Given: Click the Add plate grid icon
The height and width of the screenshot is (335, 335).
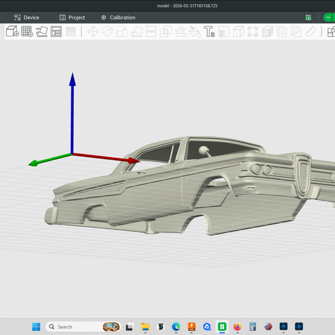Looking at the screenshot, I should pyautogui.click(x=27, y=31).
